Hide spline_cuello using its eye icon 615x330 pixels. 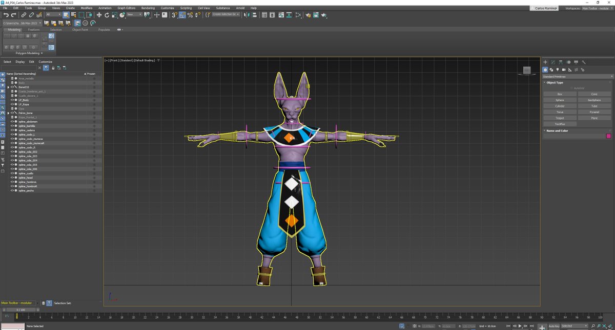click(x=12, y=173)
